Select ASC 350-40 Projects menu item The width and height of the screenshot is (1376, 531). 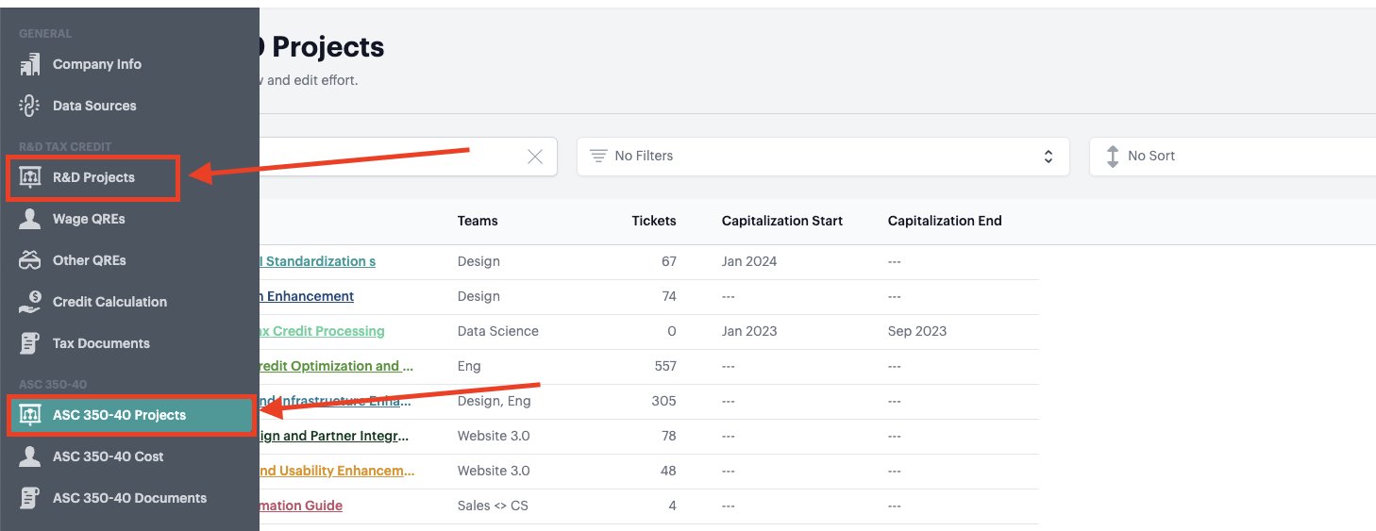click(x=119, y=415)
